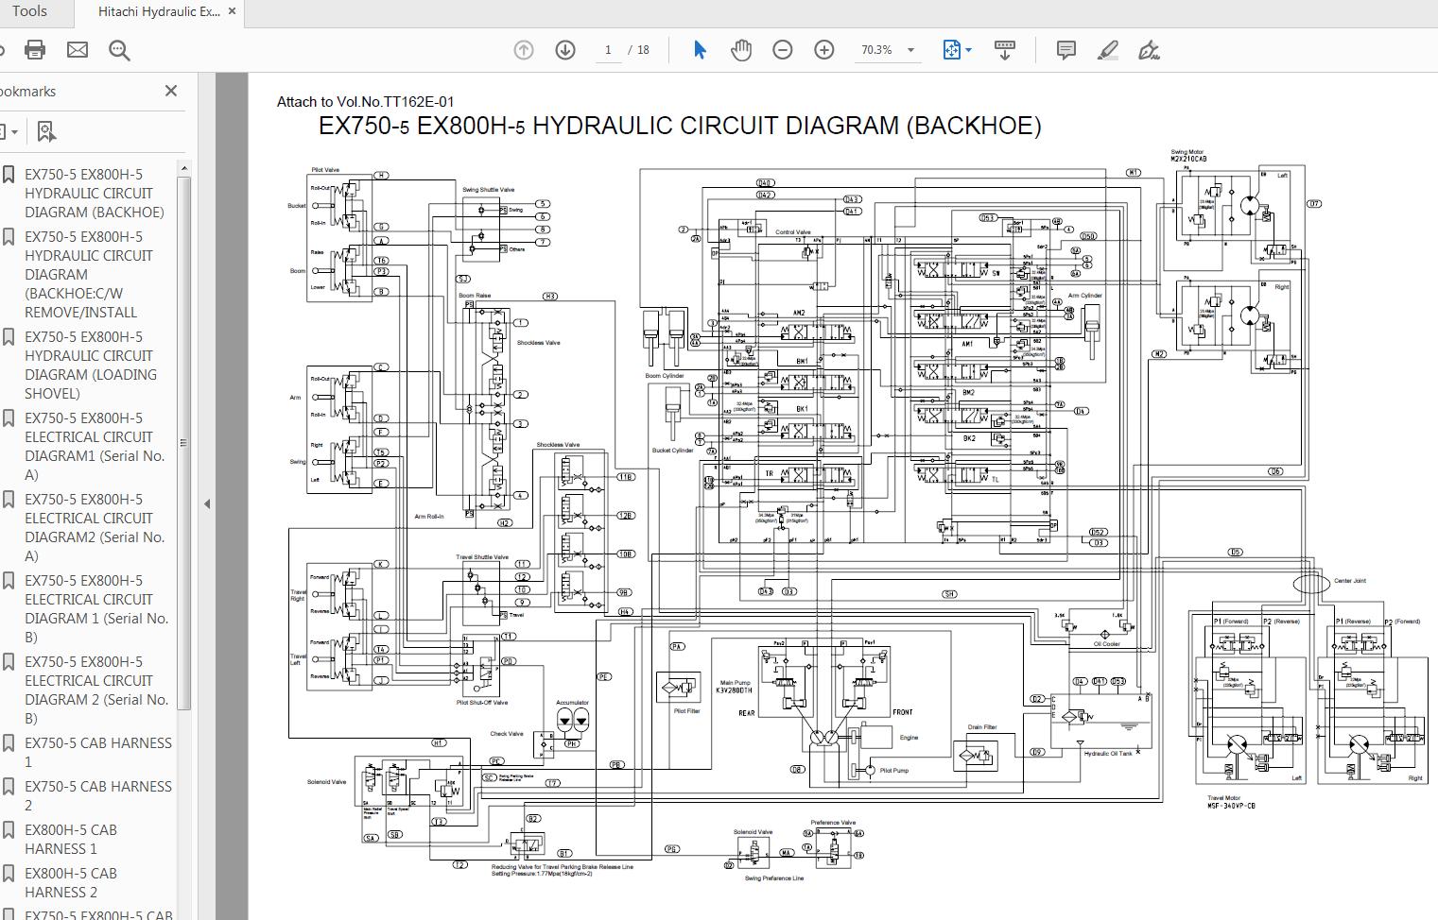Switch to the Hand pan tool
This screenshot has width=1438, height=920.
(x=741, y=50)
